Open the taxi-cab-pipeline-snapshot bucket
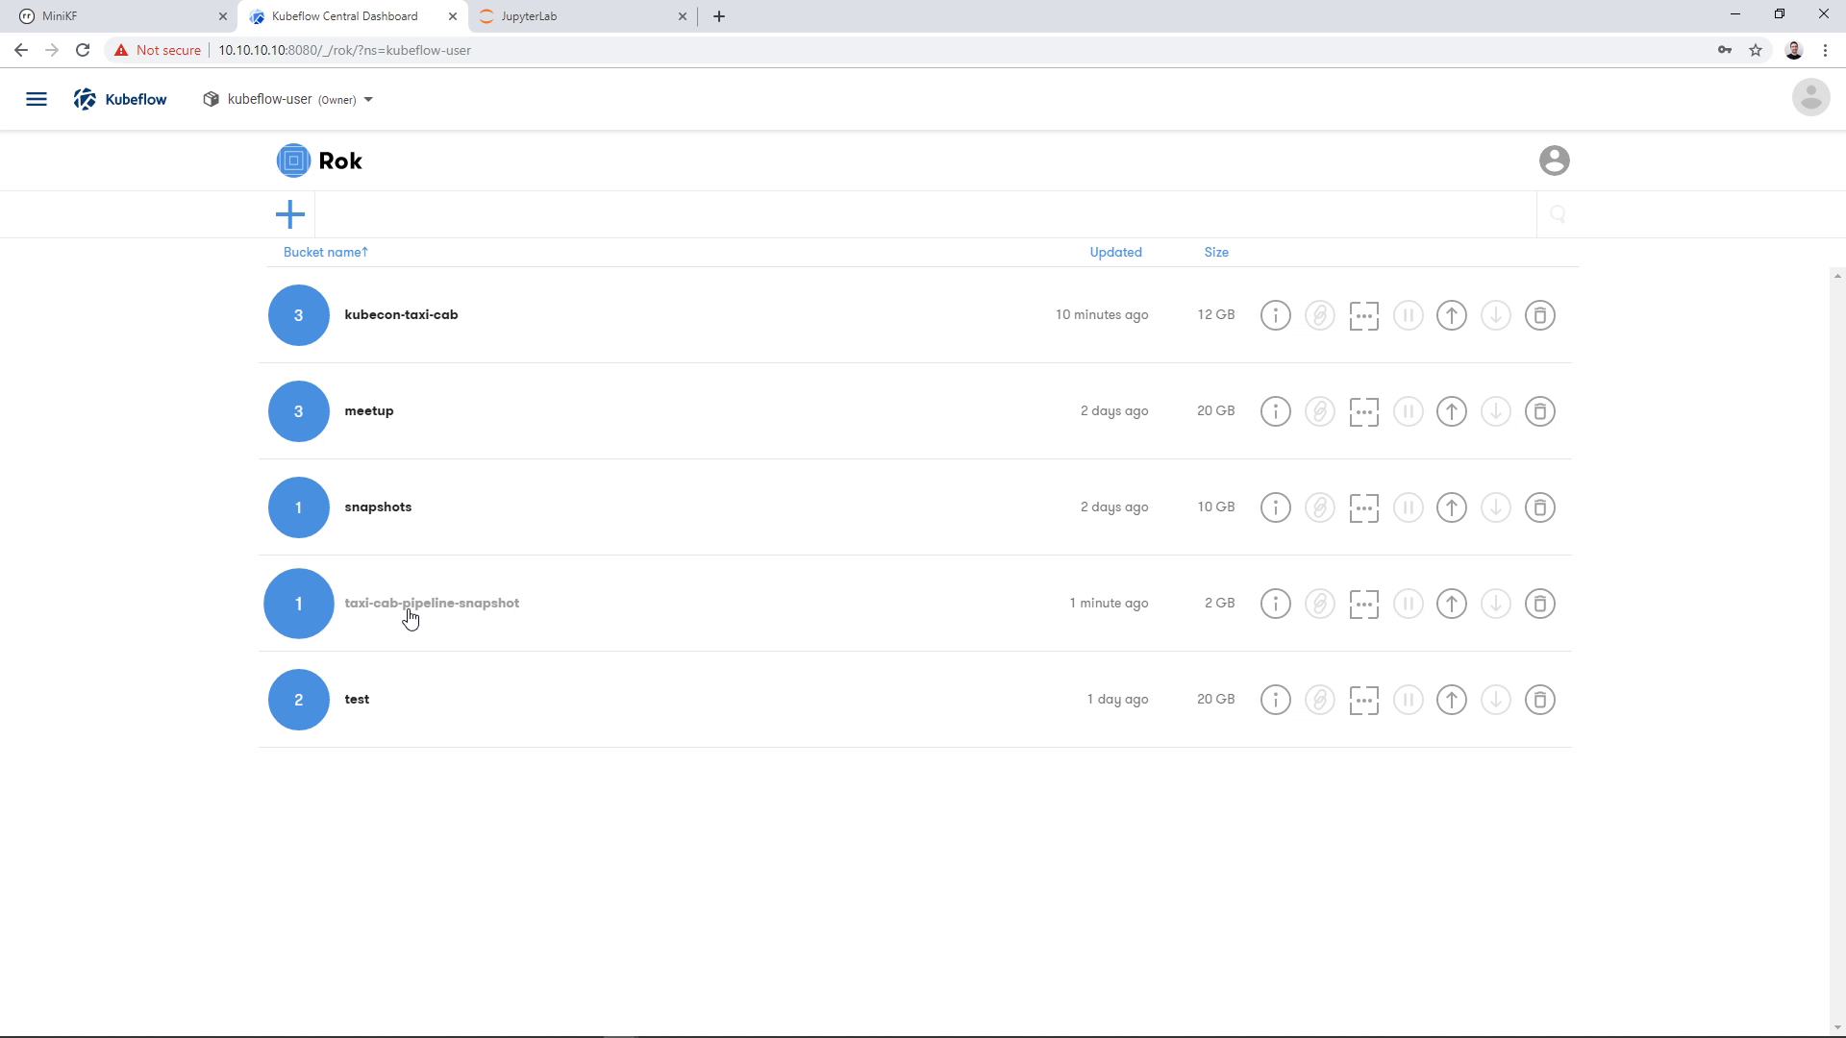 pyautogui.click(x=432, y=603)
